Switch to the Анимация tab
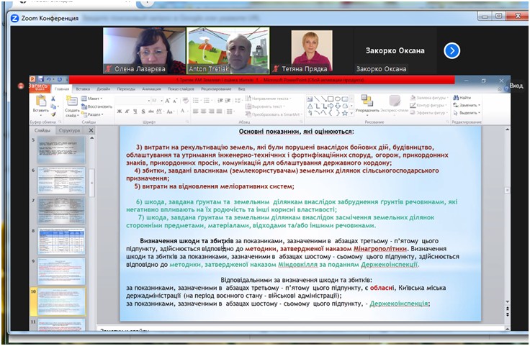This screenshot has height=346, width=530. tap(151, 88)
